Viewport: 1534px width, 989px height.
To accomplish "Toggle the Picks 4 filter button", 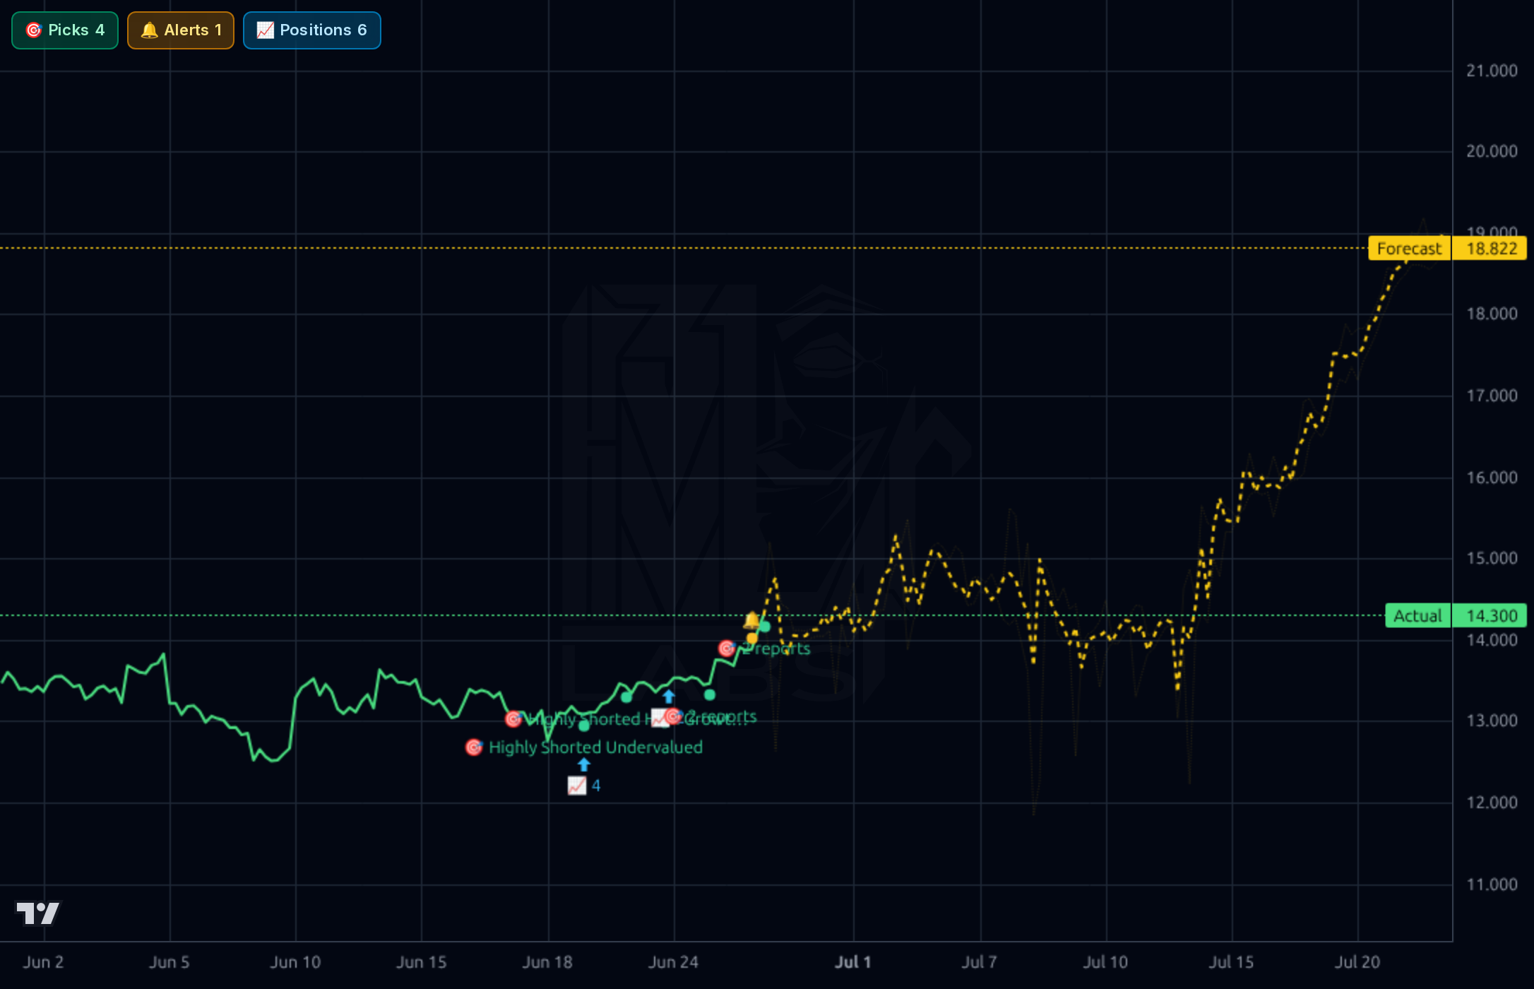I will tap(65, 30).
